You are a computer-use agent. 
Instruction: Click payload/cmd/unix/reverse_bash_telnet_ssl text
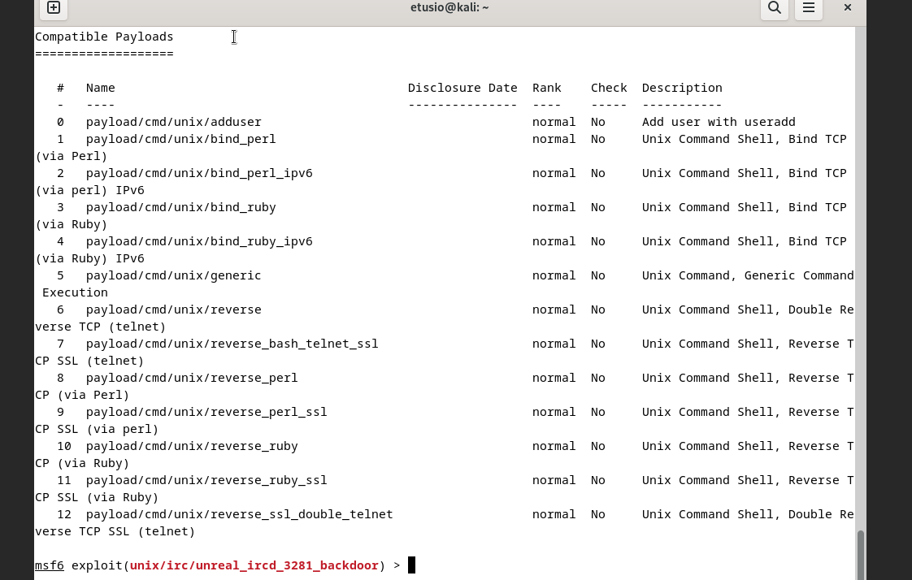coord(232,344)
